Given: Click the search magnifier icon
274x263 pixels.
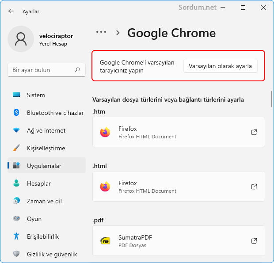Looking at the screenshot, I should click(x=77, y=70).
